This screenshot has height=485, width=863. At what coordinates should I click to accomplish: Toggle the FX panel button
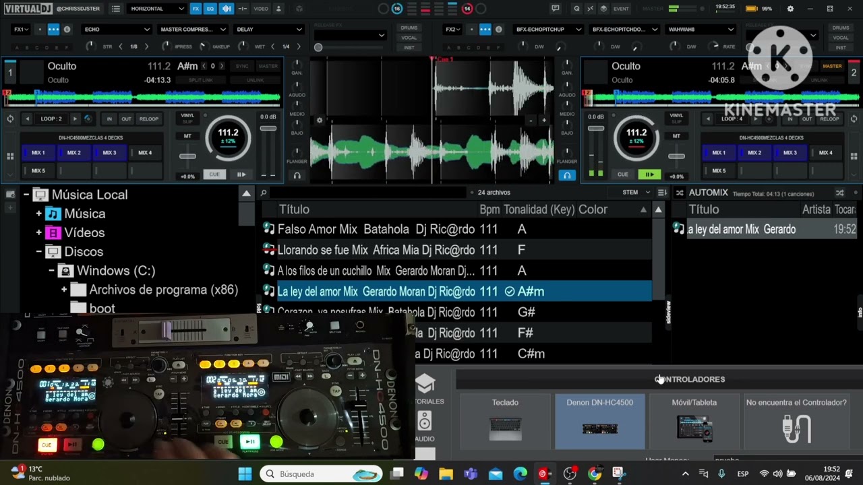196,9
